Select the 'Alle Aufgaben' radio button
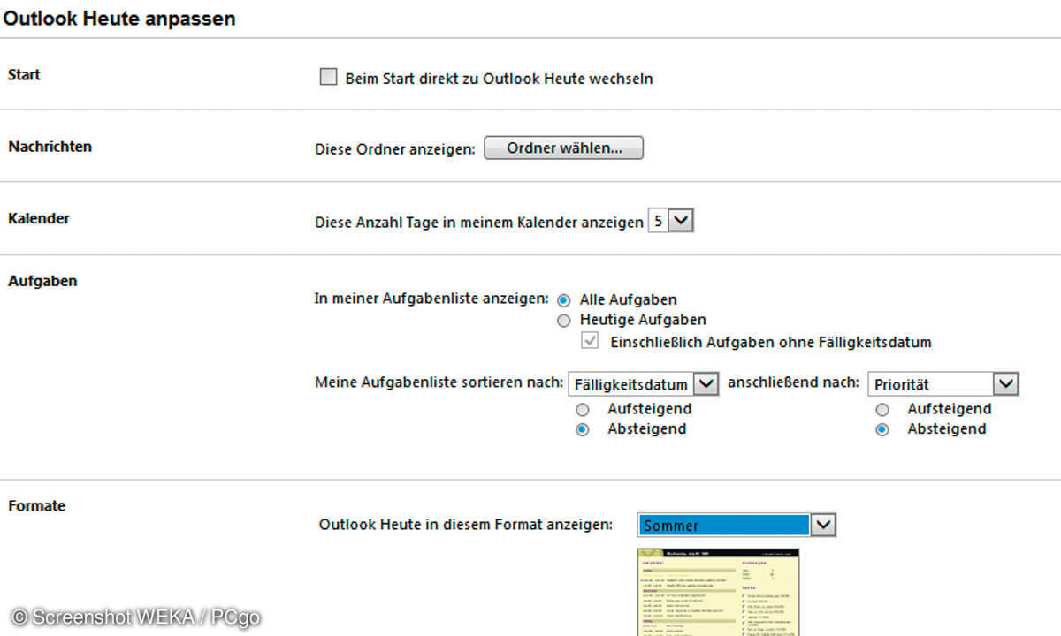The width and height of the screenshot is (1061, 636). point(564,300)
